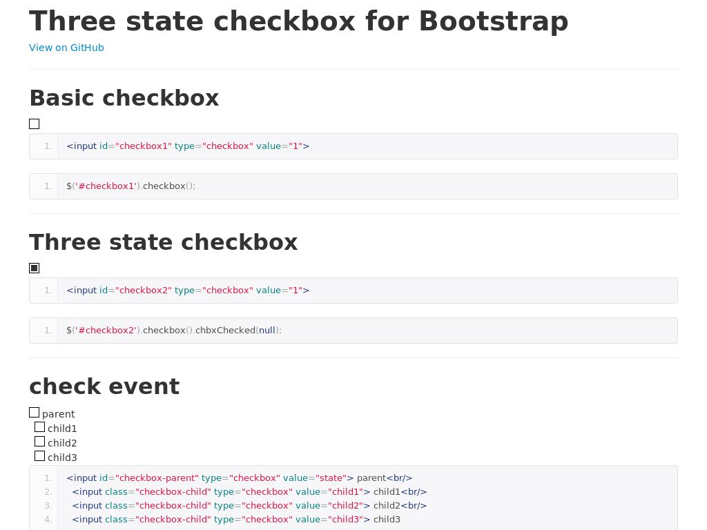The width and height of the screenshot is (707, 530).
Task: Click the code line with value "child1"
Action: (249, 492)
